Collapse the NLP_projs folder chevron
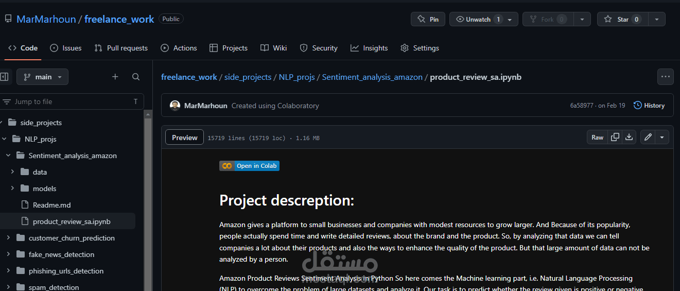Screen dimensions: 680x291 4,139
